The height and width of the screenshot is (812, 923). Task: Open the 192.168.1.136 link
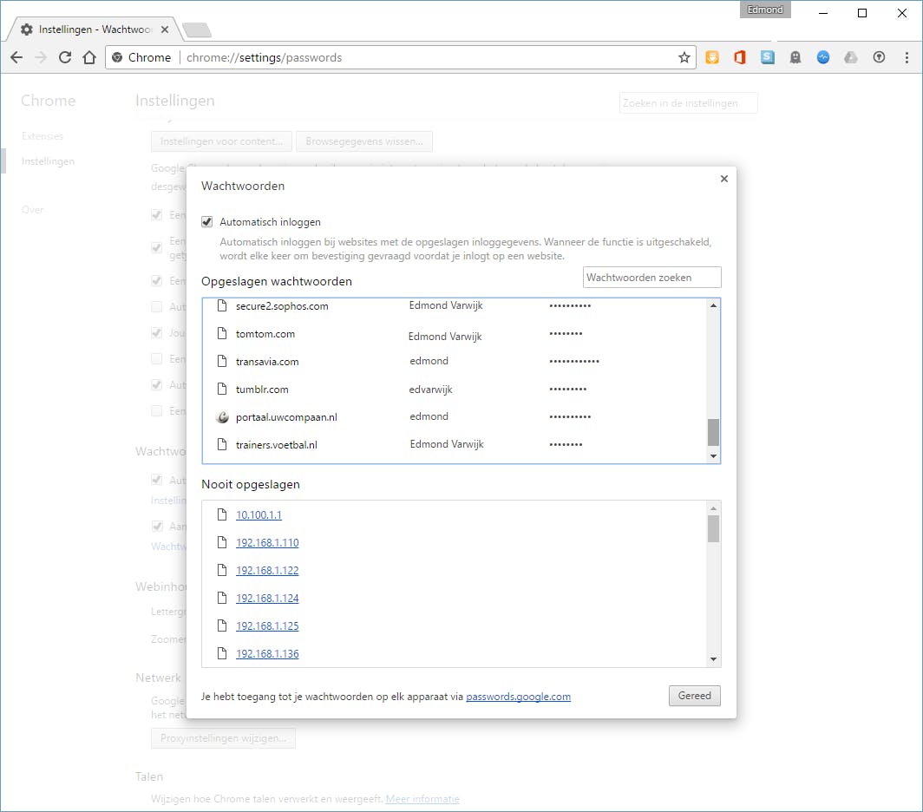[x=267, y=653]
